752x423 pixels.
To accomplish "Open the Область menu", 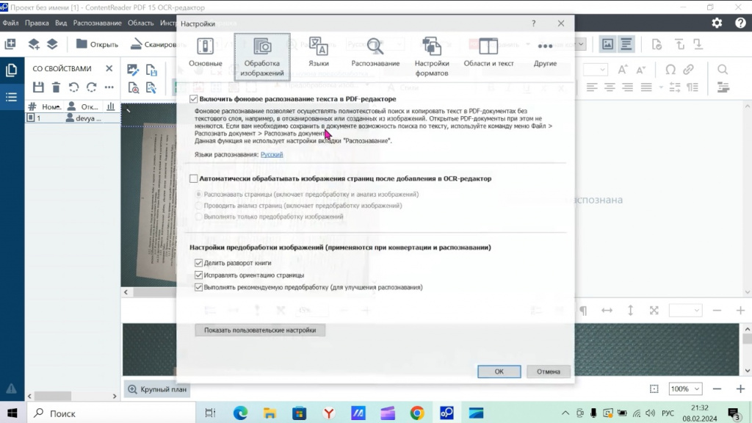I will click(140, 23).
